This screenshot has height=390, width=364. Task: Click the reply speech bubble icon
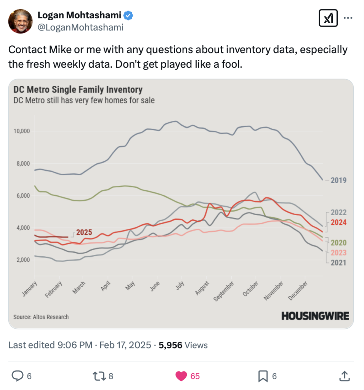click(x=18, y=376)
